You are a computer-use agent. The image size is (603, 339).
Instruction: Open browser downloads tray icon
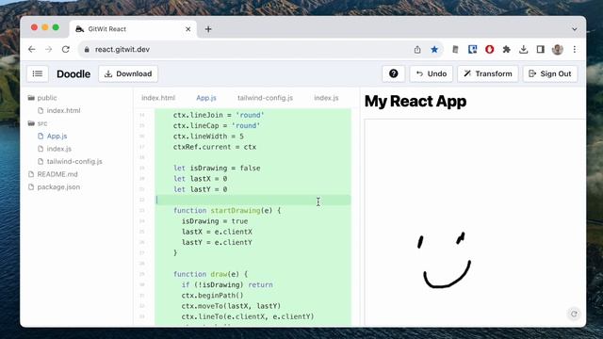pos(524,49)
